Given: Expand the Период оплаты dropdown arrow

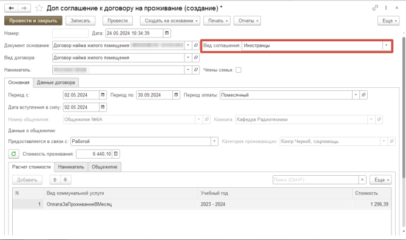Looking at the screenshot, I should 356,95.
